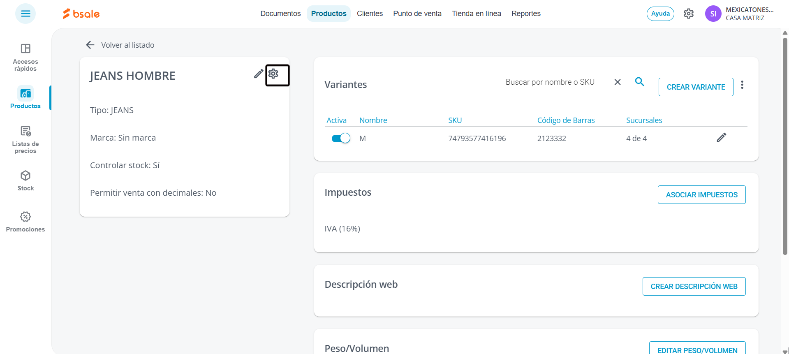Go back using the arrow icon

90,45
